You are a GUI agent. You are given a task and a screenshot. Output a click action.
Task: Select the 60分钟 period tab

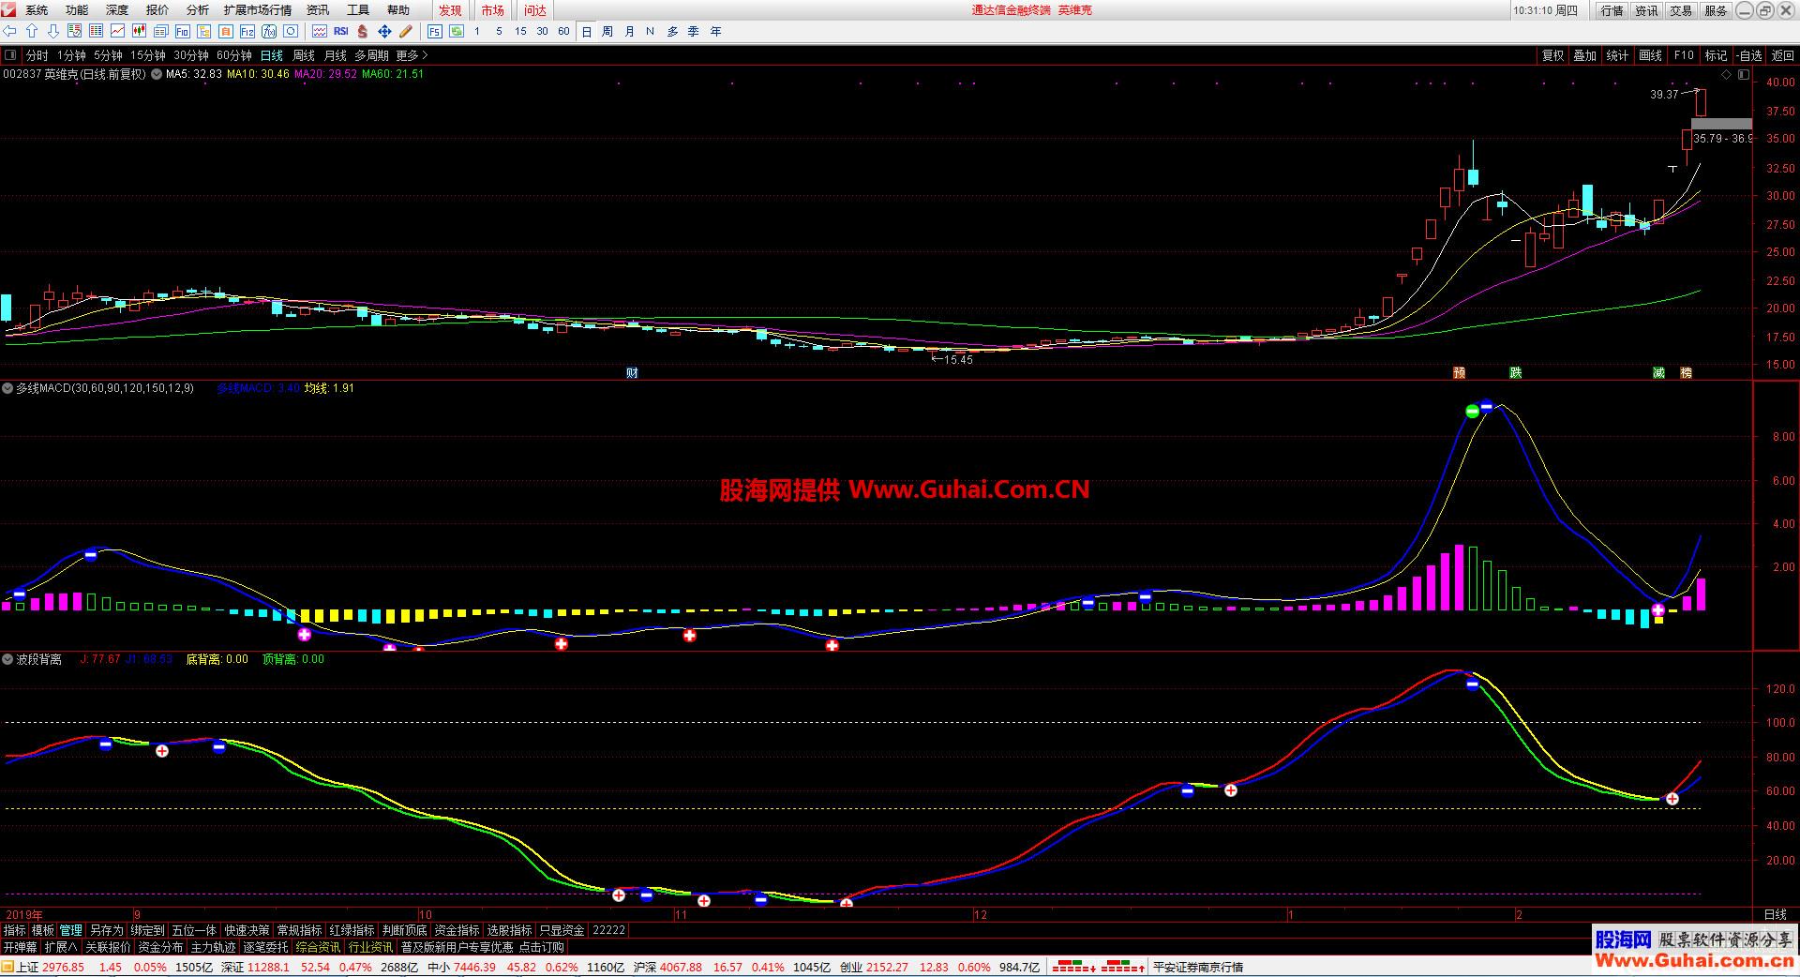234,56
